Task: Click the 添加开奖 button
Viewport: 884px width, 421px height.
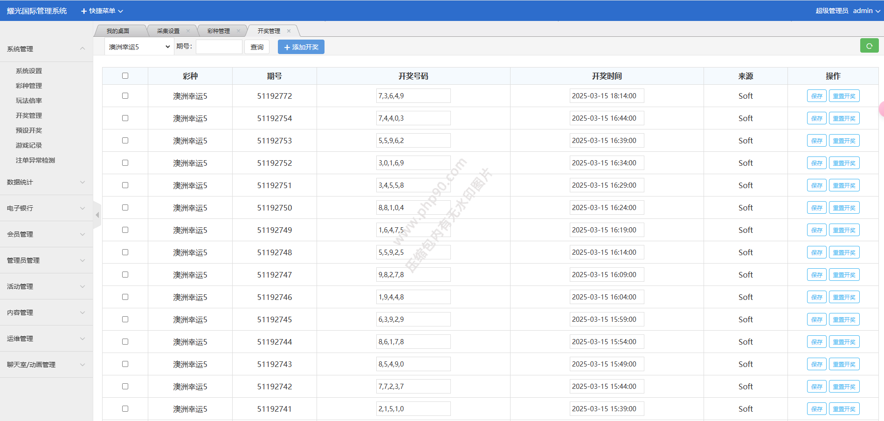Action: pyautogui.click(x=301, y=47)
